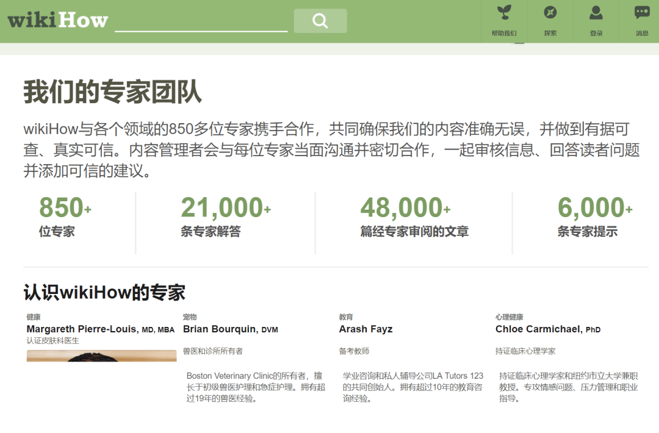Image resolution: width=659 pixels, height=433 pixels.
Task: Click the wikiHow logo
Action: 57,20
